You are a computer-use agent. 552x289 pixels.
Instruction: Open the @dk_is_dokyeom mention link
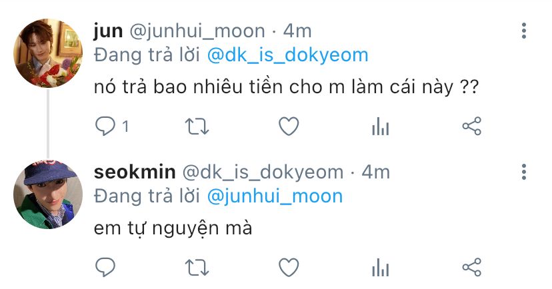pyautogui.click(x=287, y=55)
